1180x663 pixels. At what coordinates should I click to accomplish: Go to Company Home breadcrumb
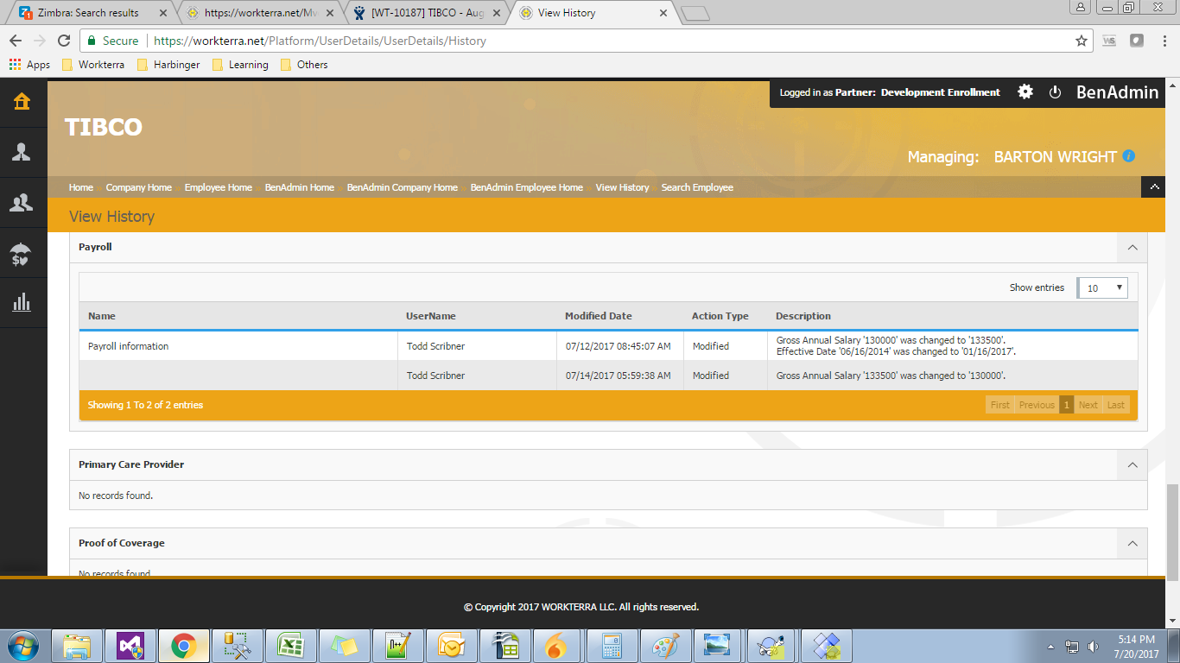click(139, 187)
